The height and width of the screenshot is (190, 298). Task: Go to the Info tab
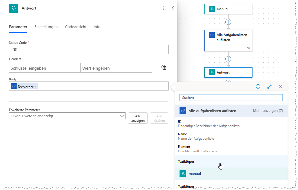[x=97, y=27]
